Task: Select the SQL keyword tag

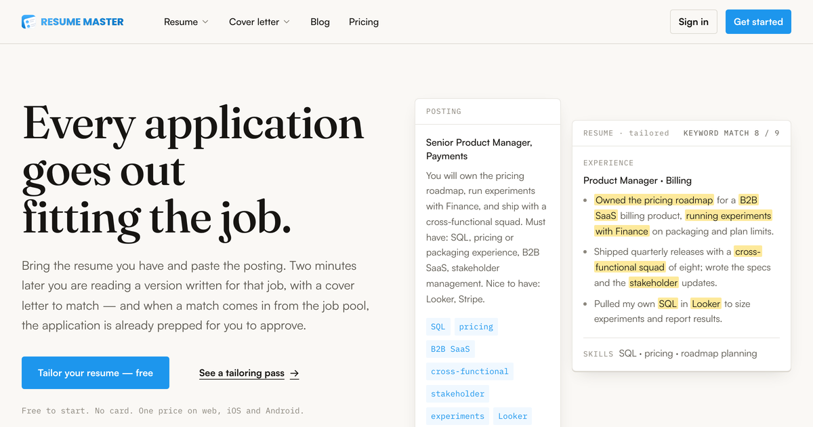Action: [438, 327]
